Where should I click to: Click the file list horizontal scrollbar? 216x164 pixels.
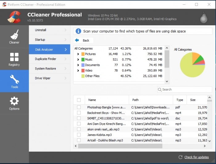[x=120, y=146]
